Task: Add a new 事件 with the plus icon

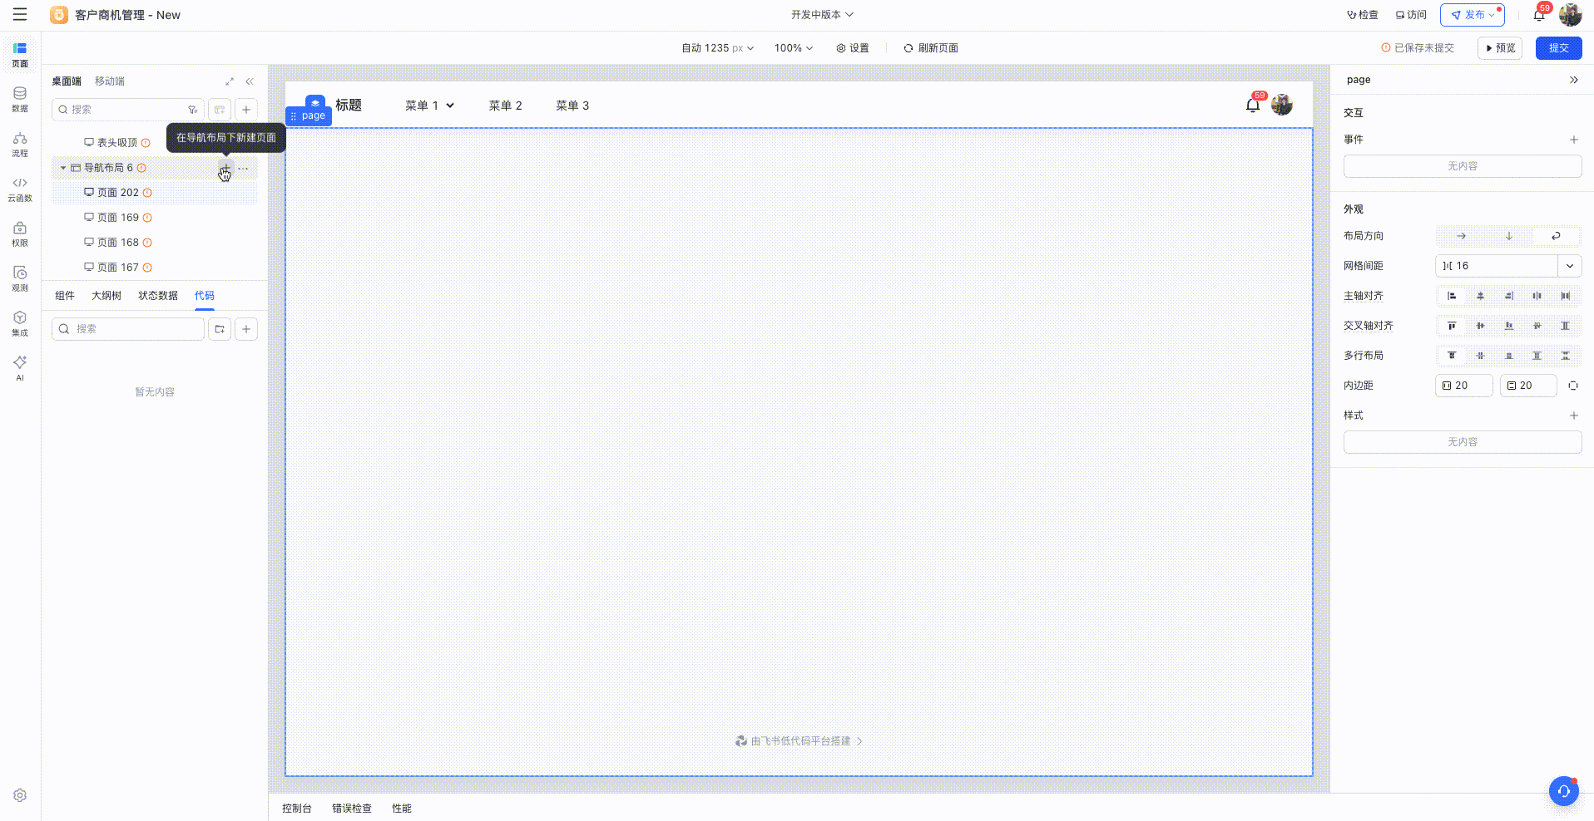Action: click(1574, 140)
